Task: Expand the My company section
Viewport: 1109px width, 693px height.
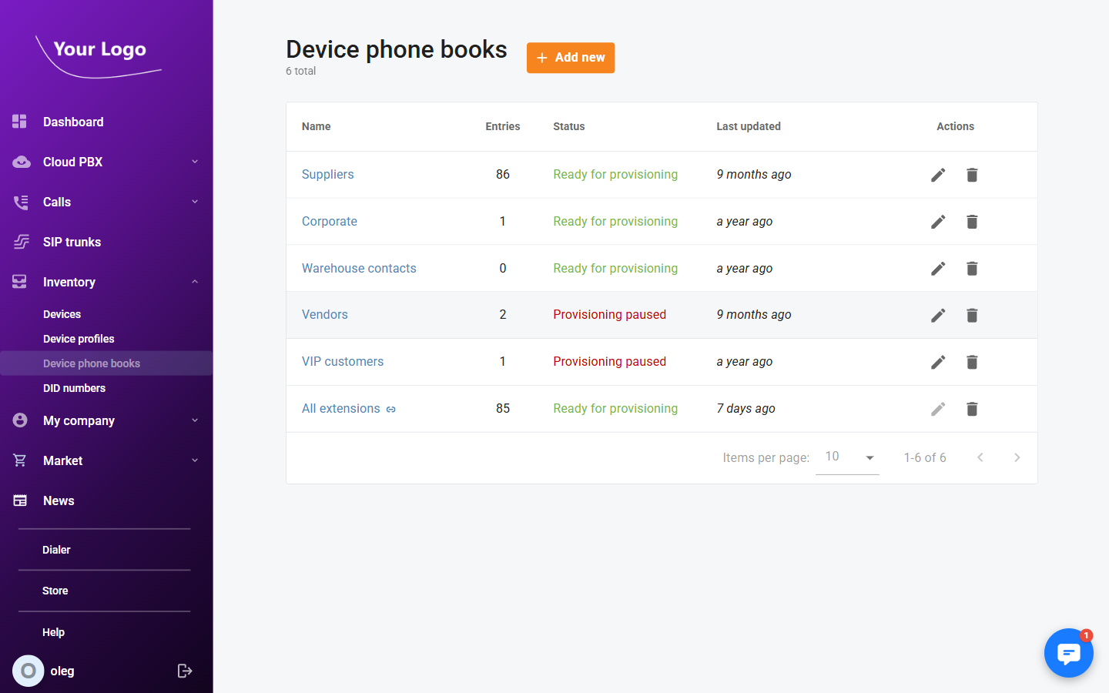Action: coord(195,420)
